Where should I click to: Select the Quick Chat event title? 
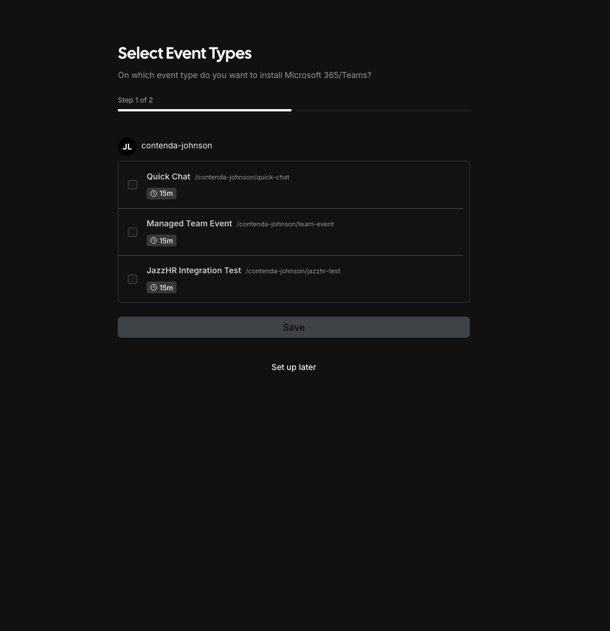[168, 177]
